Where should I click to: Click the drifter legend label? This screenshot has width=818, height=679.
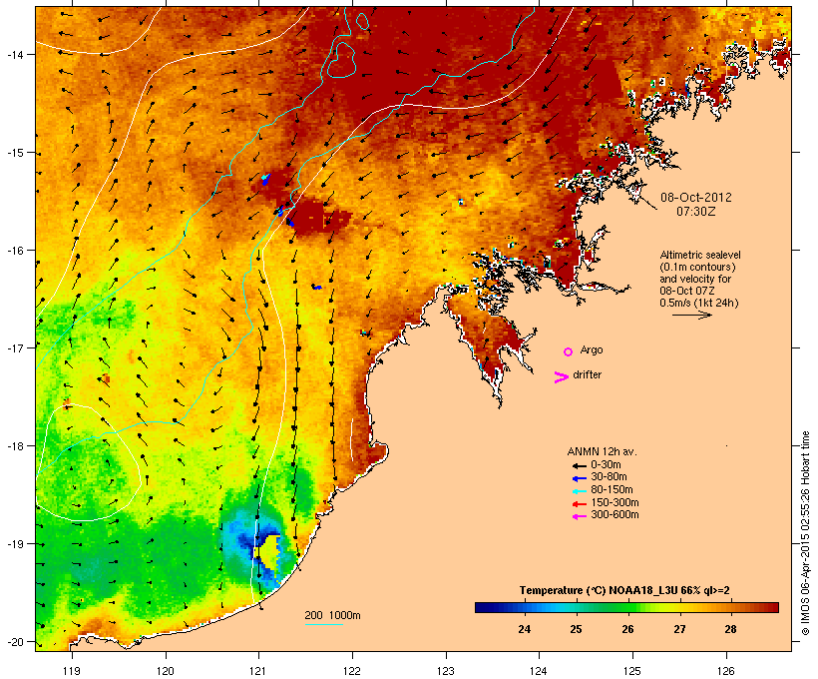[x=587, y=374]
